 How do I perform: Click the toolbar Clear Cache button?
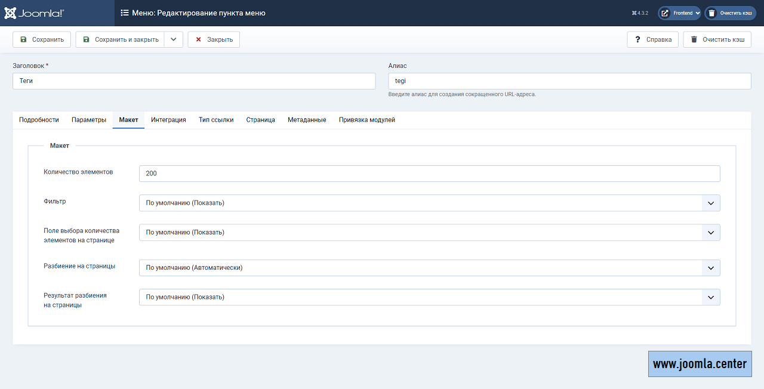(717, 39)
